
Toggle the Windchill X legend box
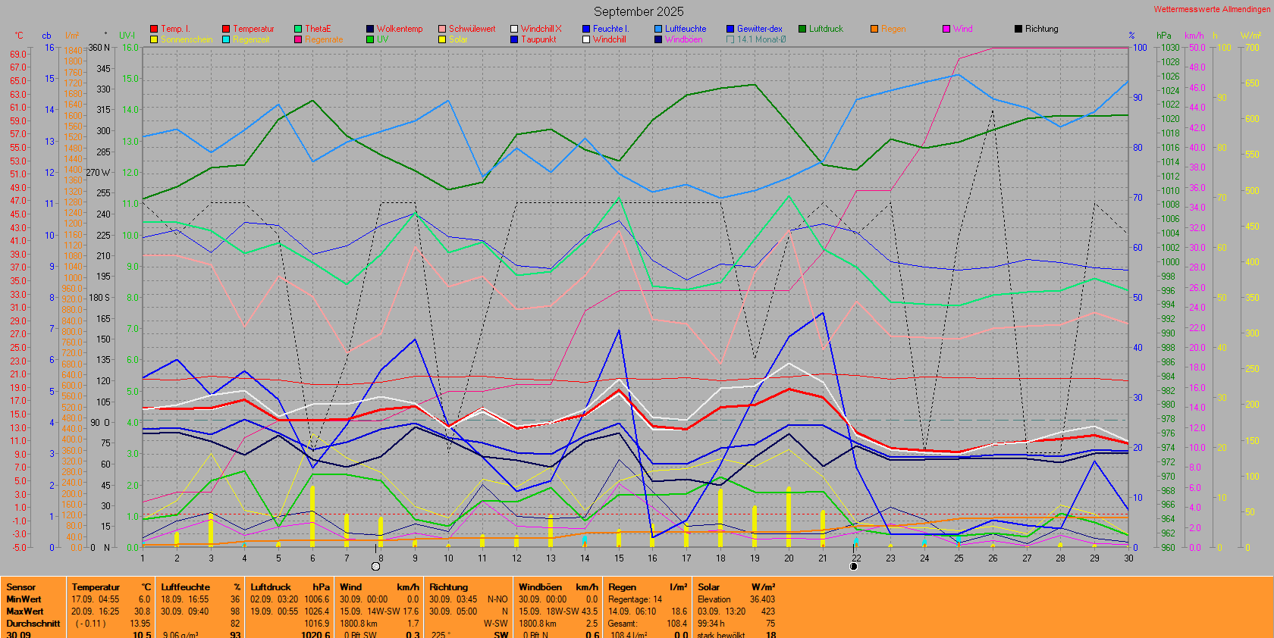[514, 29]
